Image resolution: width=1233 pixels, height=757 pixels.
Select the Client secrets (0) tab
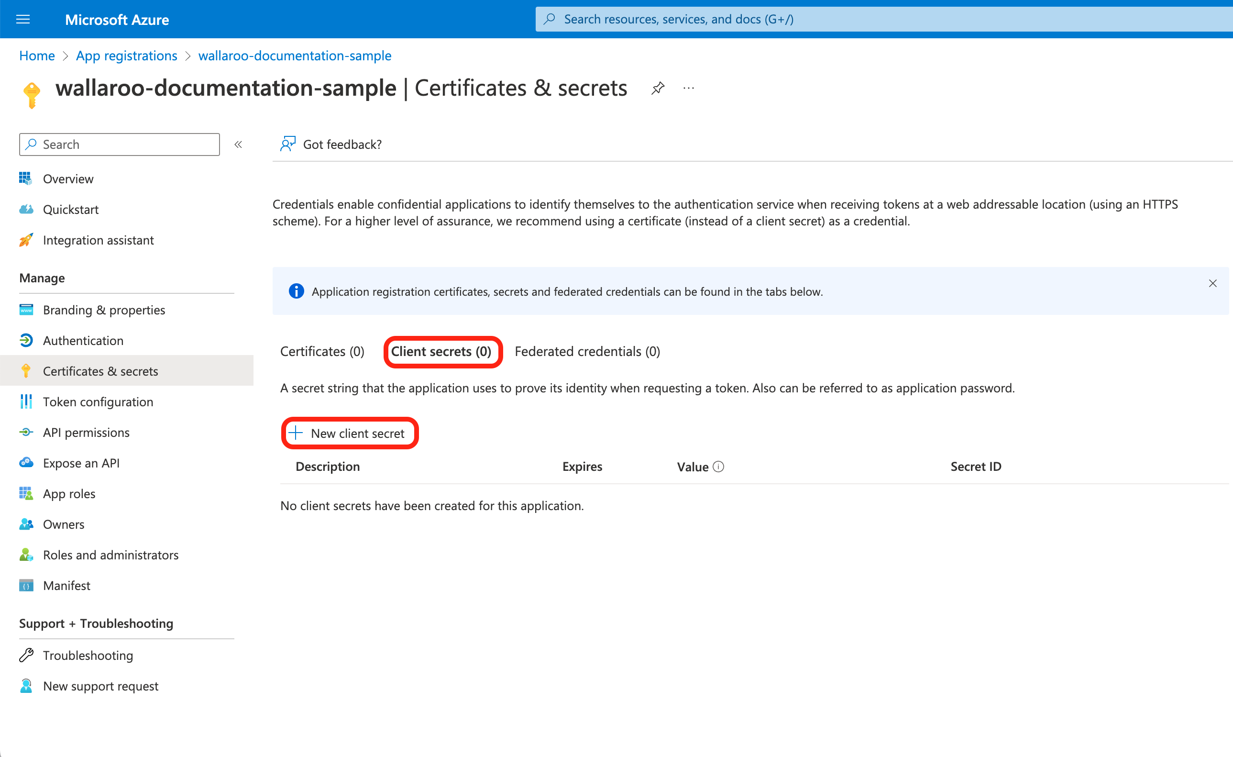coord(441,351)
